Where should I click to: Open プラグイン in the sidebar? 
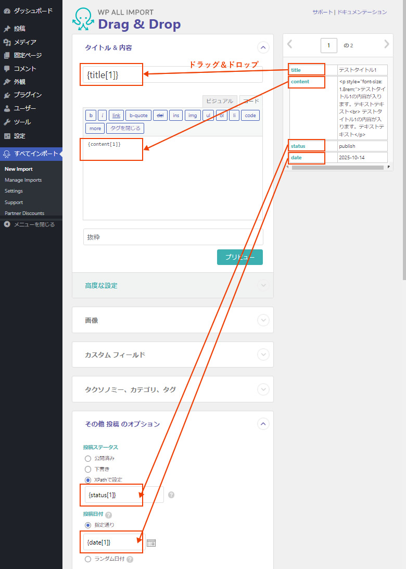click(x=28, y=95)
